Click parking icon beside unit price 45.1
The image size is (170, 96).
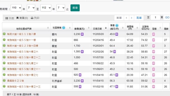tap(117, 75)
